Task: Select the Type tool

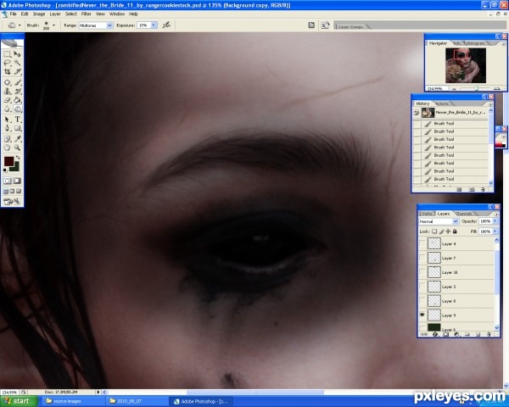Action: pos(17,120)
